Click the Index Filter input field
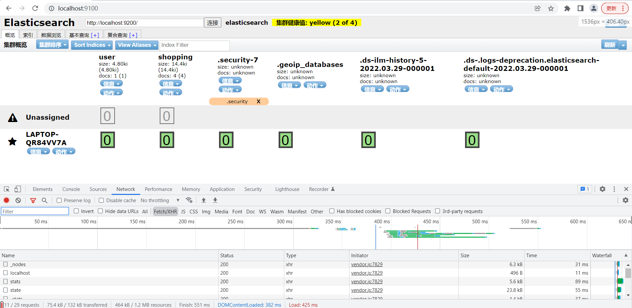632x308 pixels. [x=195, y=45]
